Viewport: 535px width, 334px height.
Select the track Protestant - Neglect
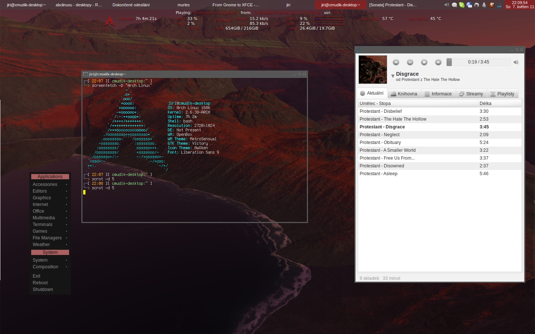point(440,135)
